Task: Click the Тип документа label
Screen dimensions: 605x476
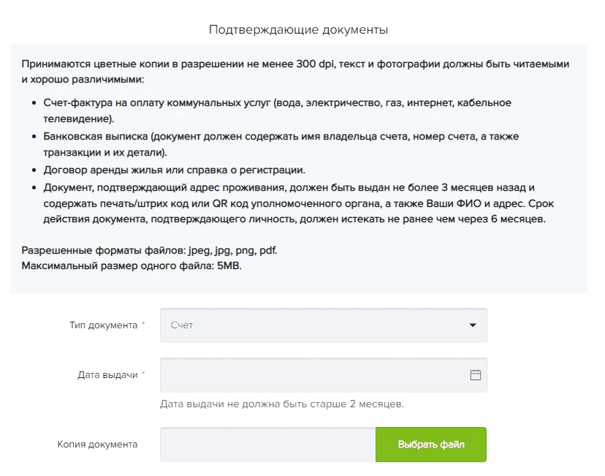Action: click(104, 325)
